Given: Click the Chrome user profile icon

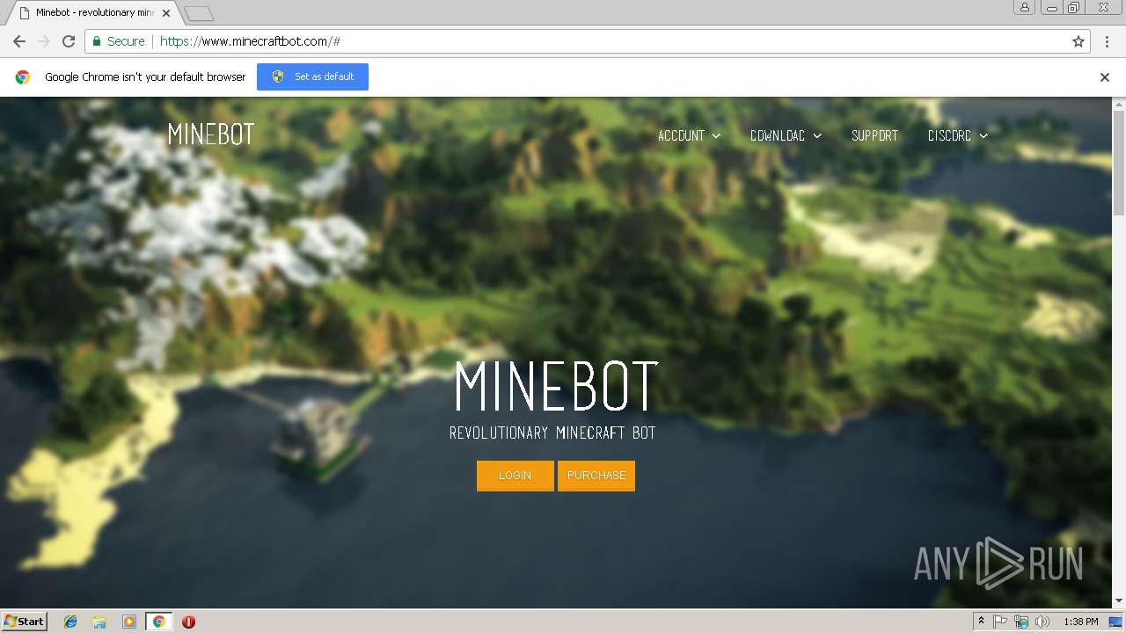Looking at the screenshot, I should tap(1024, 7).
